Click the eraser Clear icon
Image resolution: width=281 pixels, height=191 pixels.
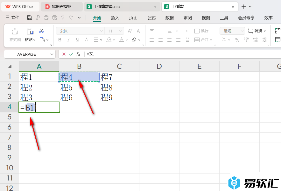point(134,40)
